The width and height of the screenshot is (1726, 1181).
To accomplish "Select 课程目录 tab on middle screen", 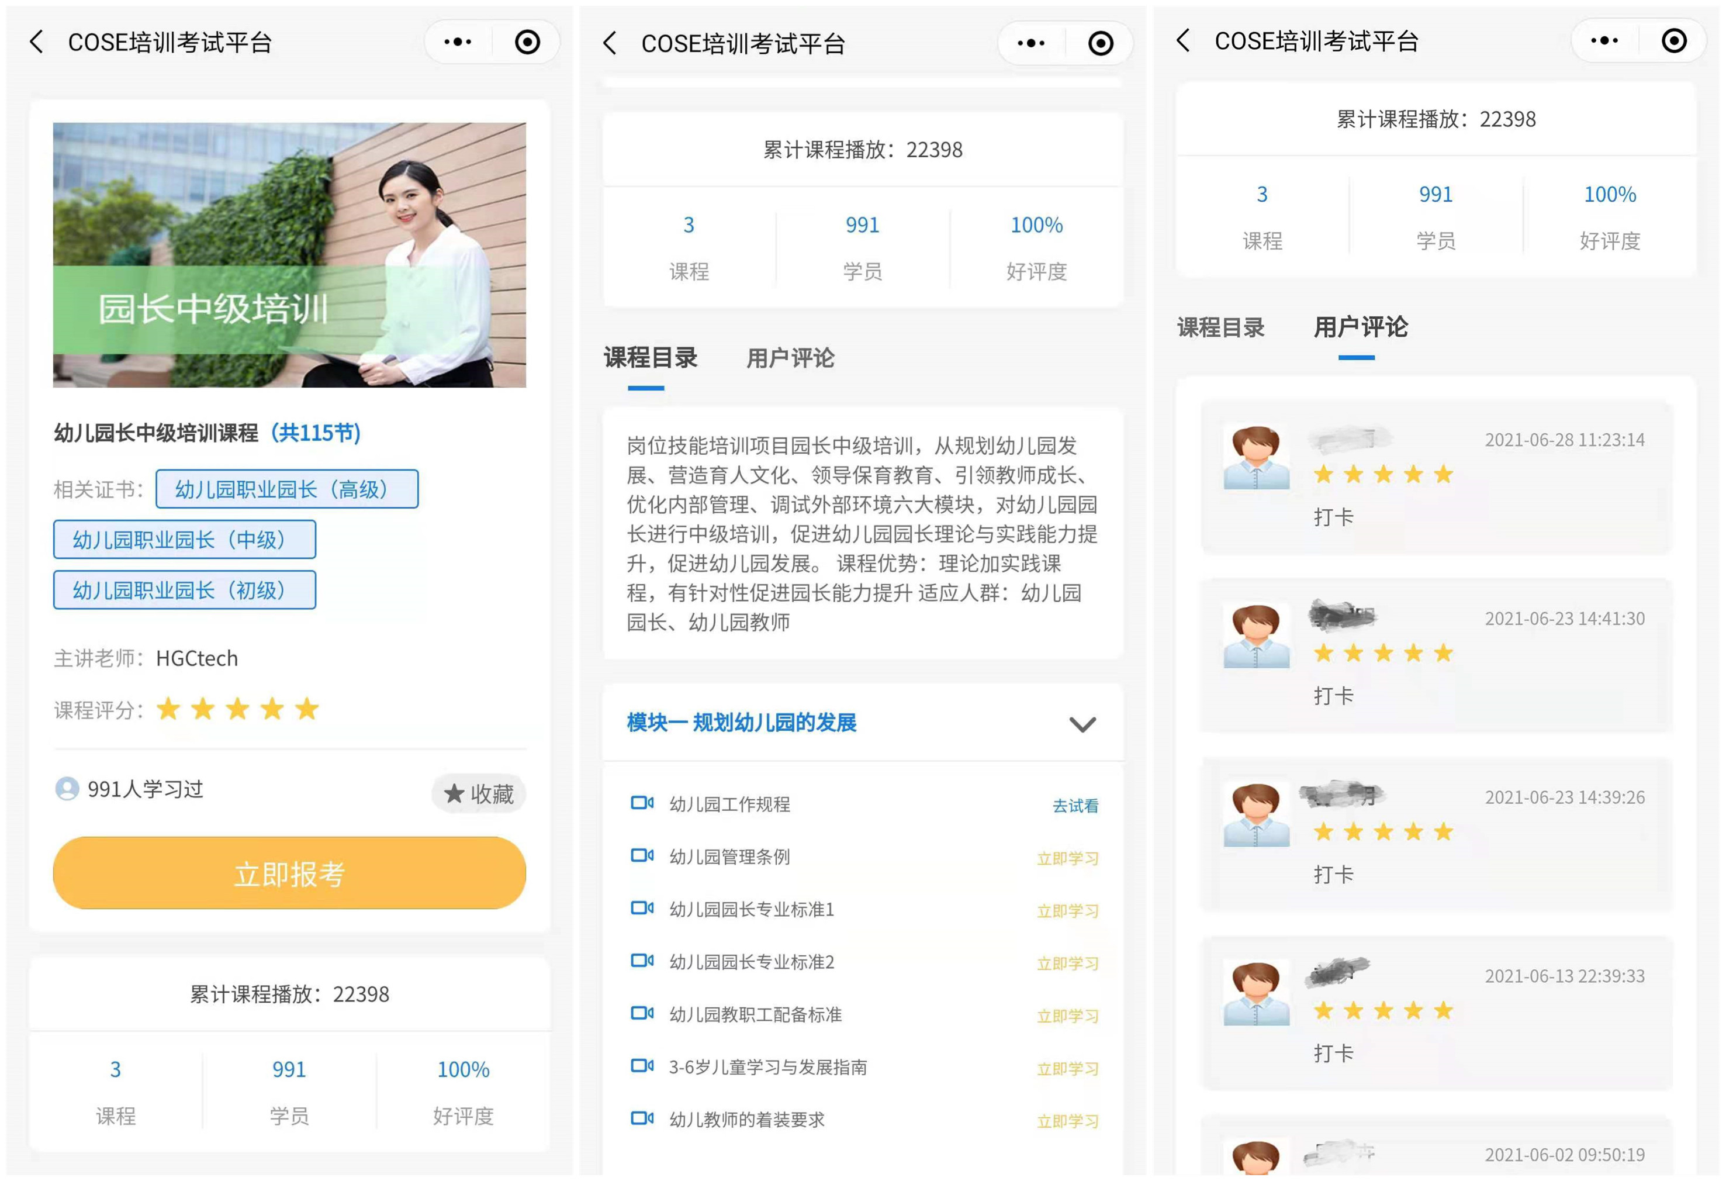I will (x=650, y=358).
